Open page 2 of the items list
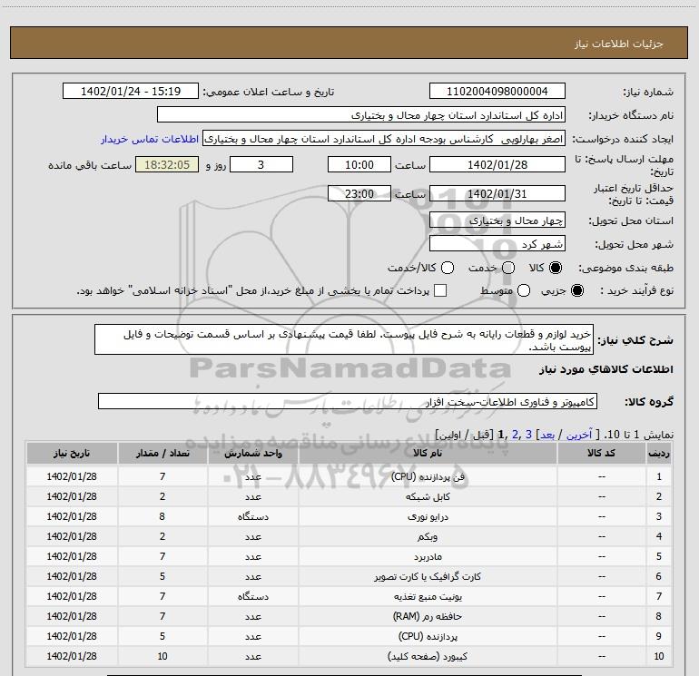Screen dimensions: 699x676 tap(516, 435)
